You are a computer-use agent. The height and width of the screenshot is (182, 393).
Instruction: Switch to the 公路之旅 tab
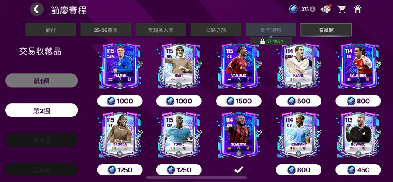pyautogui.click(x=216, y=30)
